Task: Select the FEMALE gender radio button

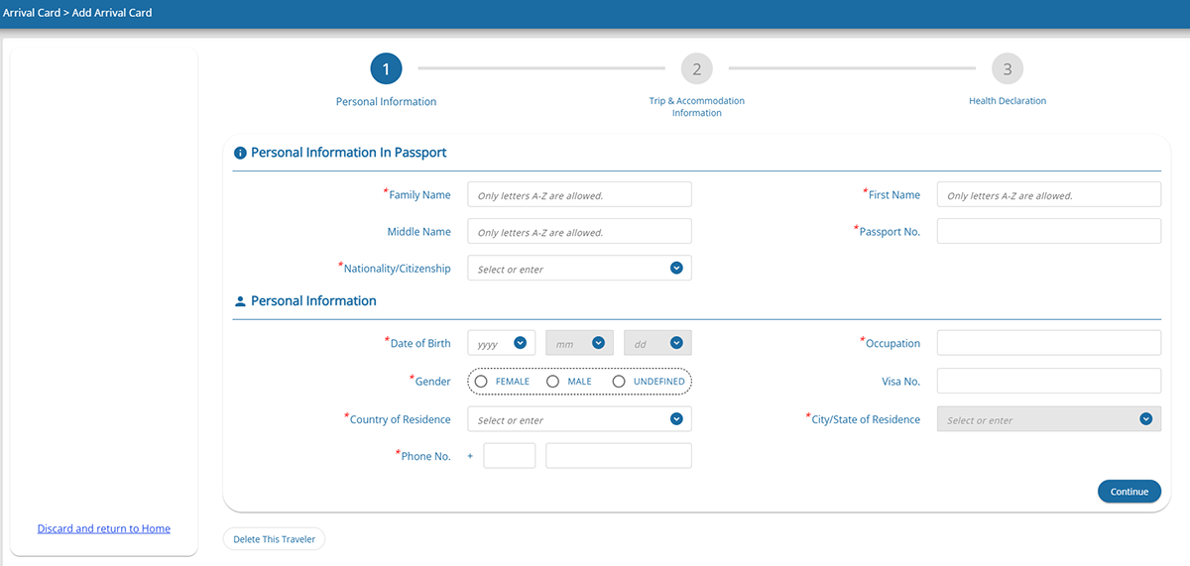Action: (481, 382)
